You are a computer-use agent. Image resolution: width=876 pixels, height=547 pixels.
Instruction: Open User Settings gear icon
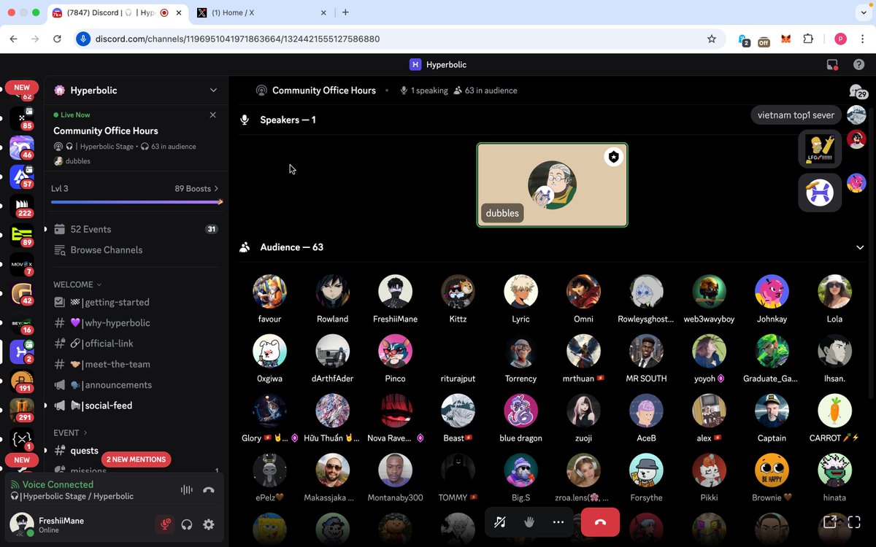tap(209, 524)
